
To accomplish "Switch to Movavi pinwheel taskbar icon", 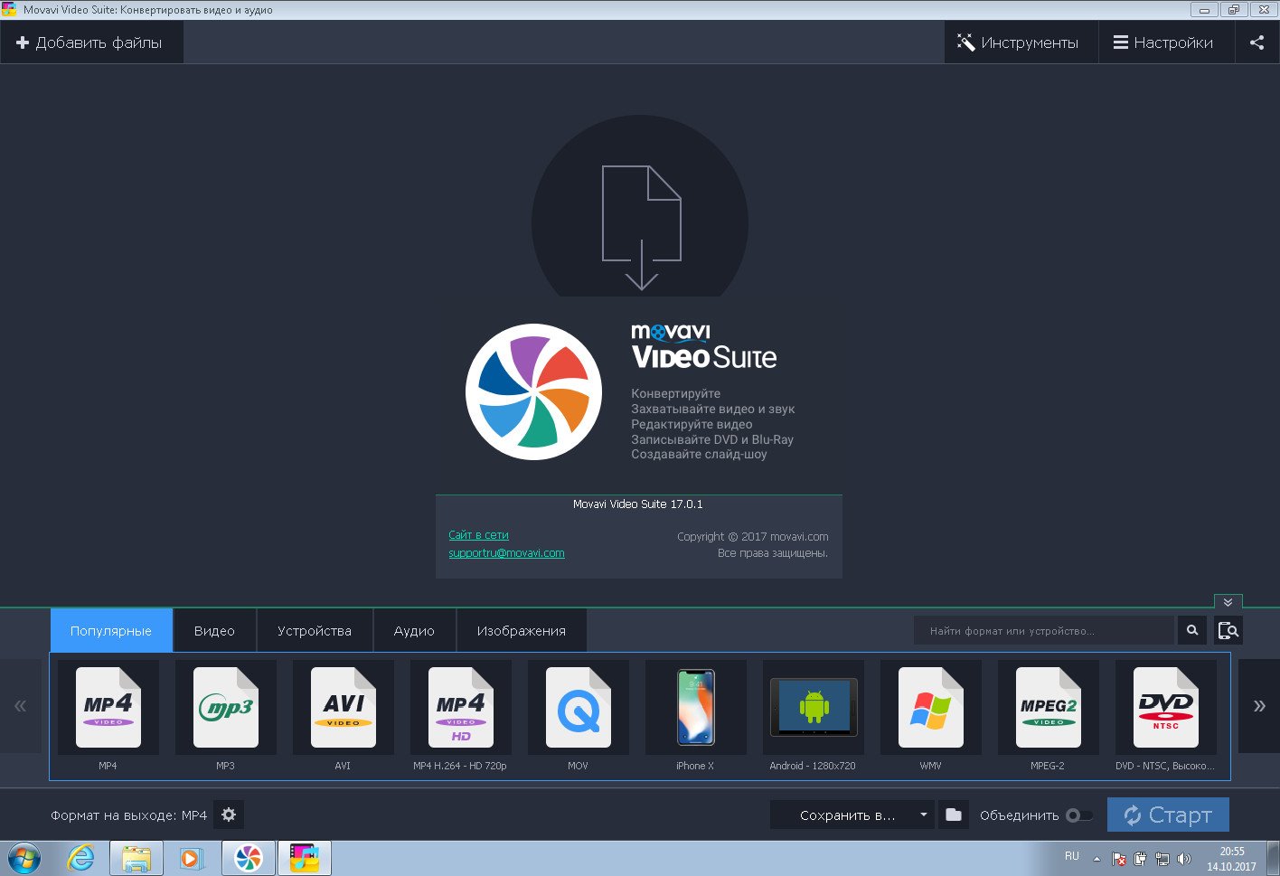I will (x=248, y=858).
